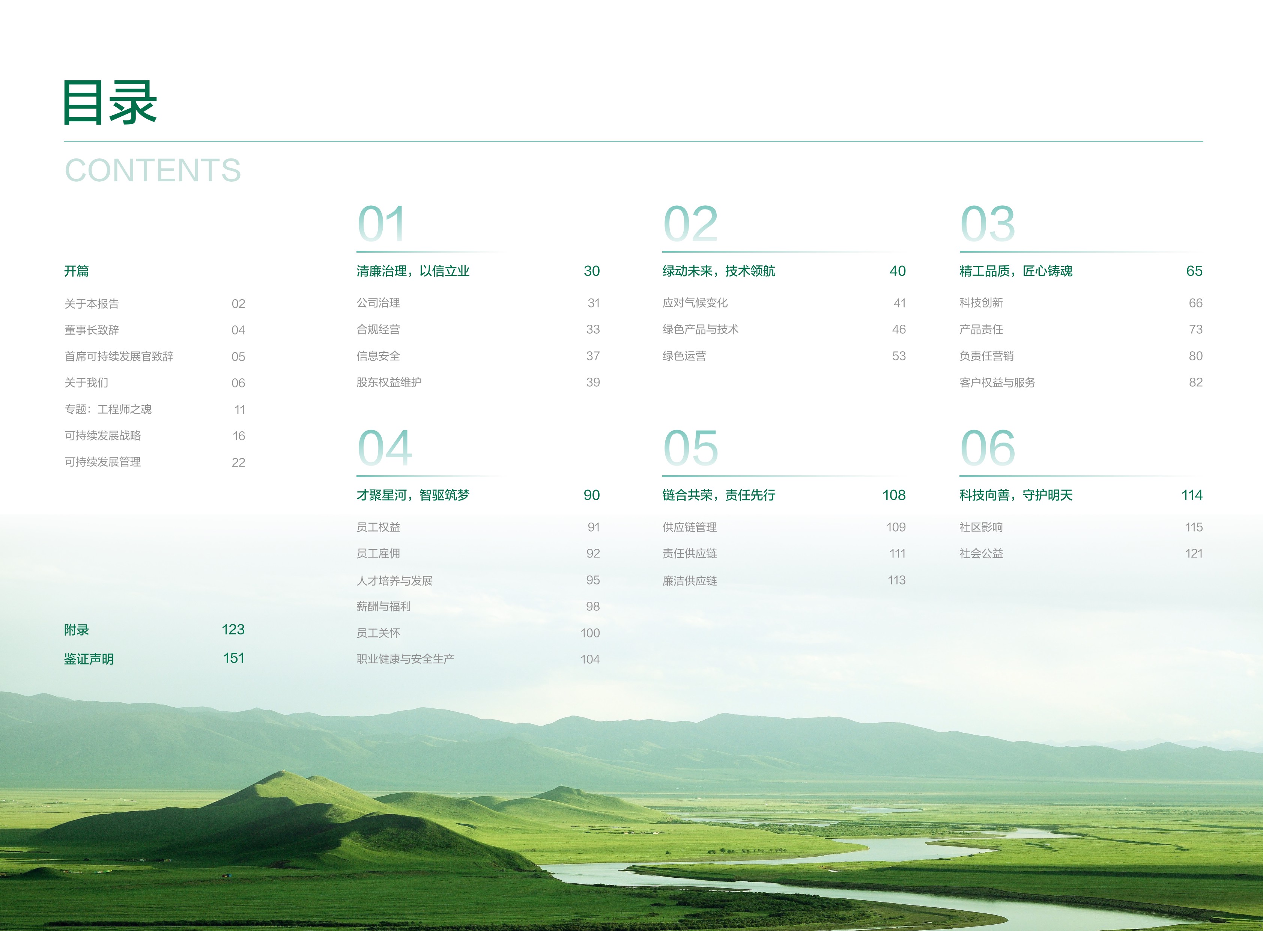
Task: Click chapter heading 才聚星河，智驱筑梦
Action: tap(413, 496)
